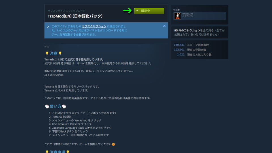Click the 使い方 section heading

[x=56, y=106]
